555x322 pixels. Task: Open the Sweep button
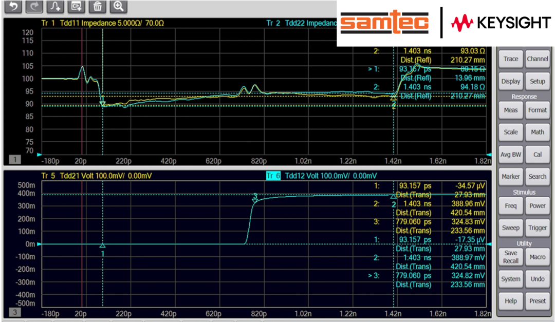pos(511,228)
